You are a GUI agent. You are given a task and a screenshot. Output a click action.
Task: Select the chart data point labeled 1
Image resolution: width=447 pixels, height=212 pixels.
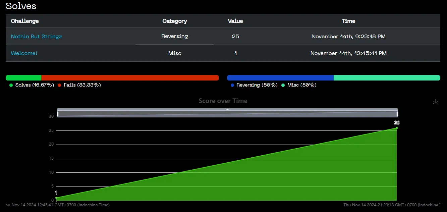[56, 198]
